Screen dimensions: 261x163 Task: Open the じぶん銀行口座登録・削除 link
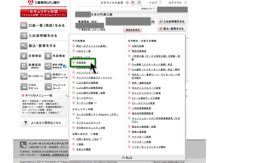pos(91,93)
